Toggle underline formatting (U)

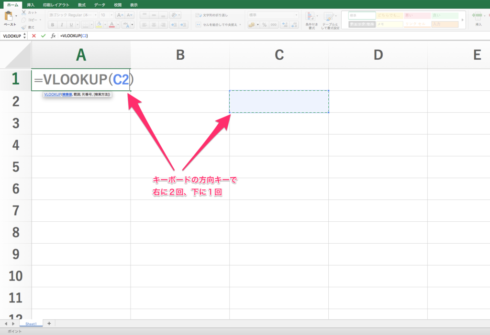pos(71,25)
